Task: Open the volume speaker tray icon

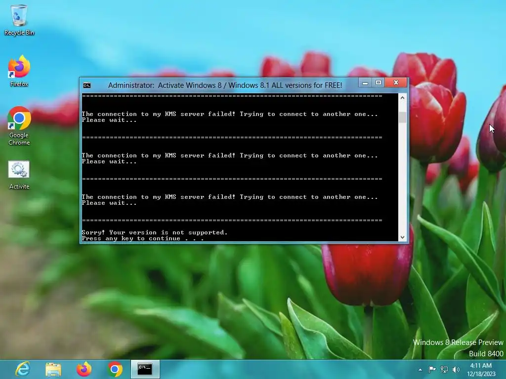Action: pos(456,369)
